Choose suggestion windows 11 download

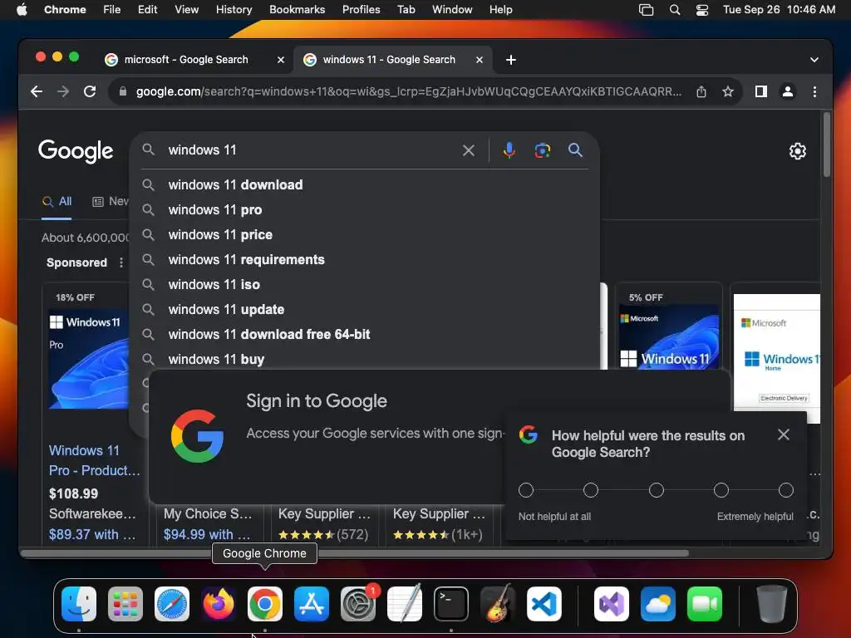pyautogui.click(x=364, y=185)
